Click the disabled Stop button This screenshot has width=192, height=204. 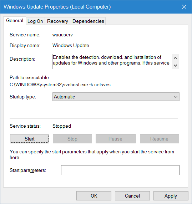pyautogui.click(x=72, y=139)
